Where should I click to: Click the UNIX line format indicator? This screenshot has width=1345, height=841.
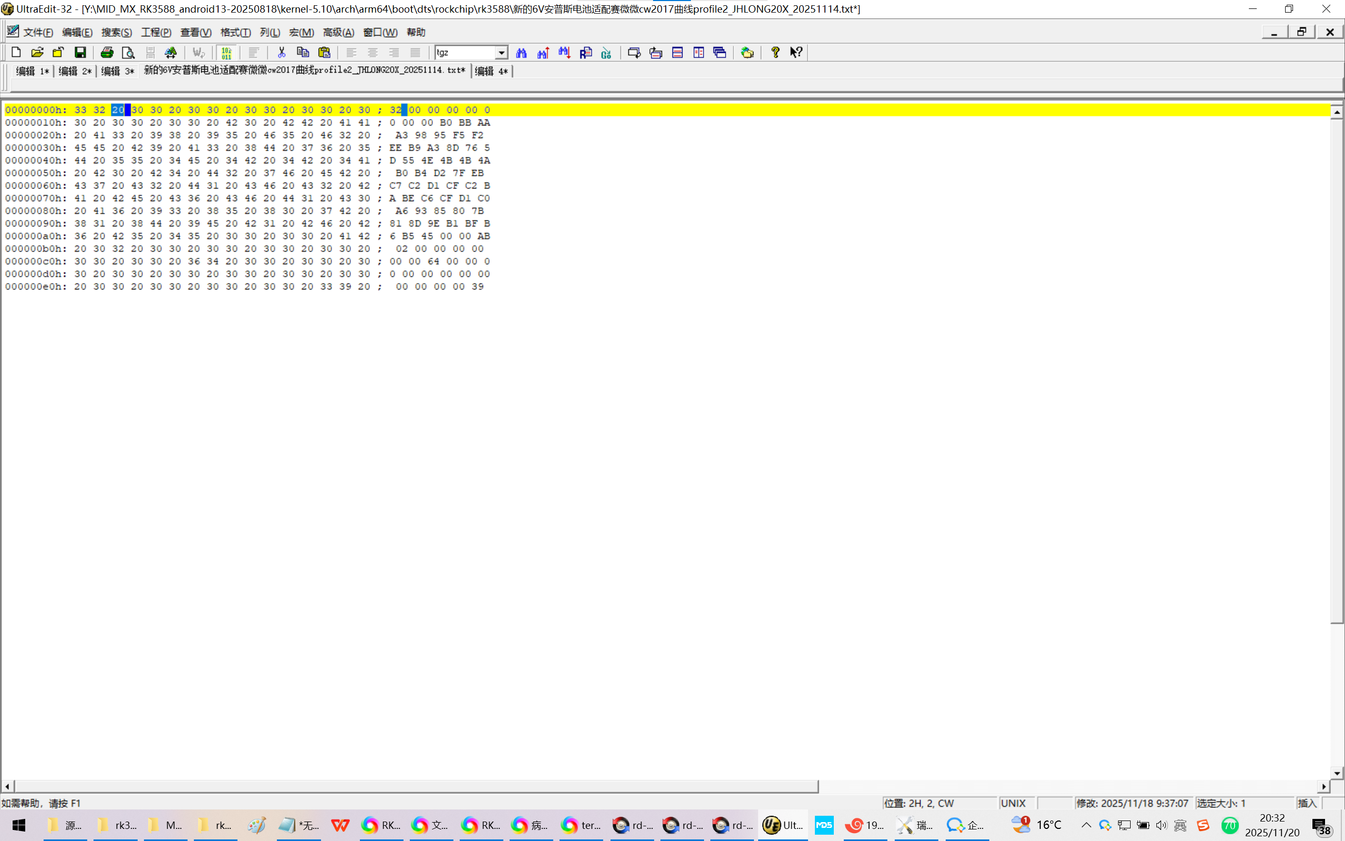pos(1012,803)
